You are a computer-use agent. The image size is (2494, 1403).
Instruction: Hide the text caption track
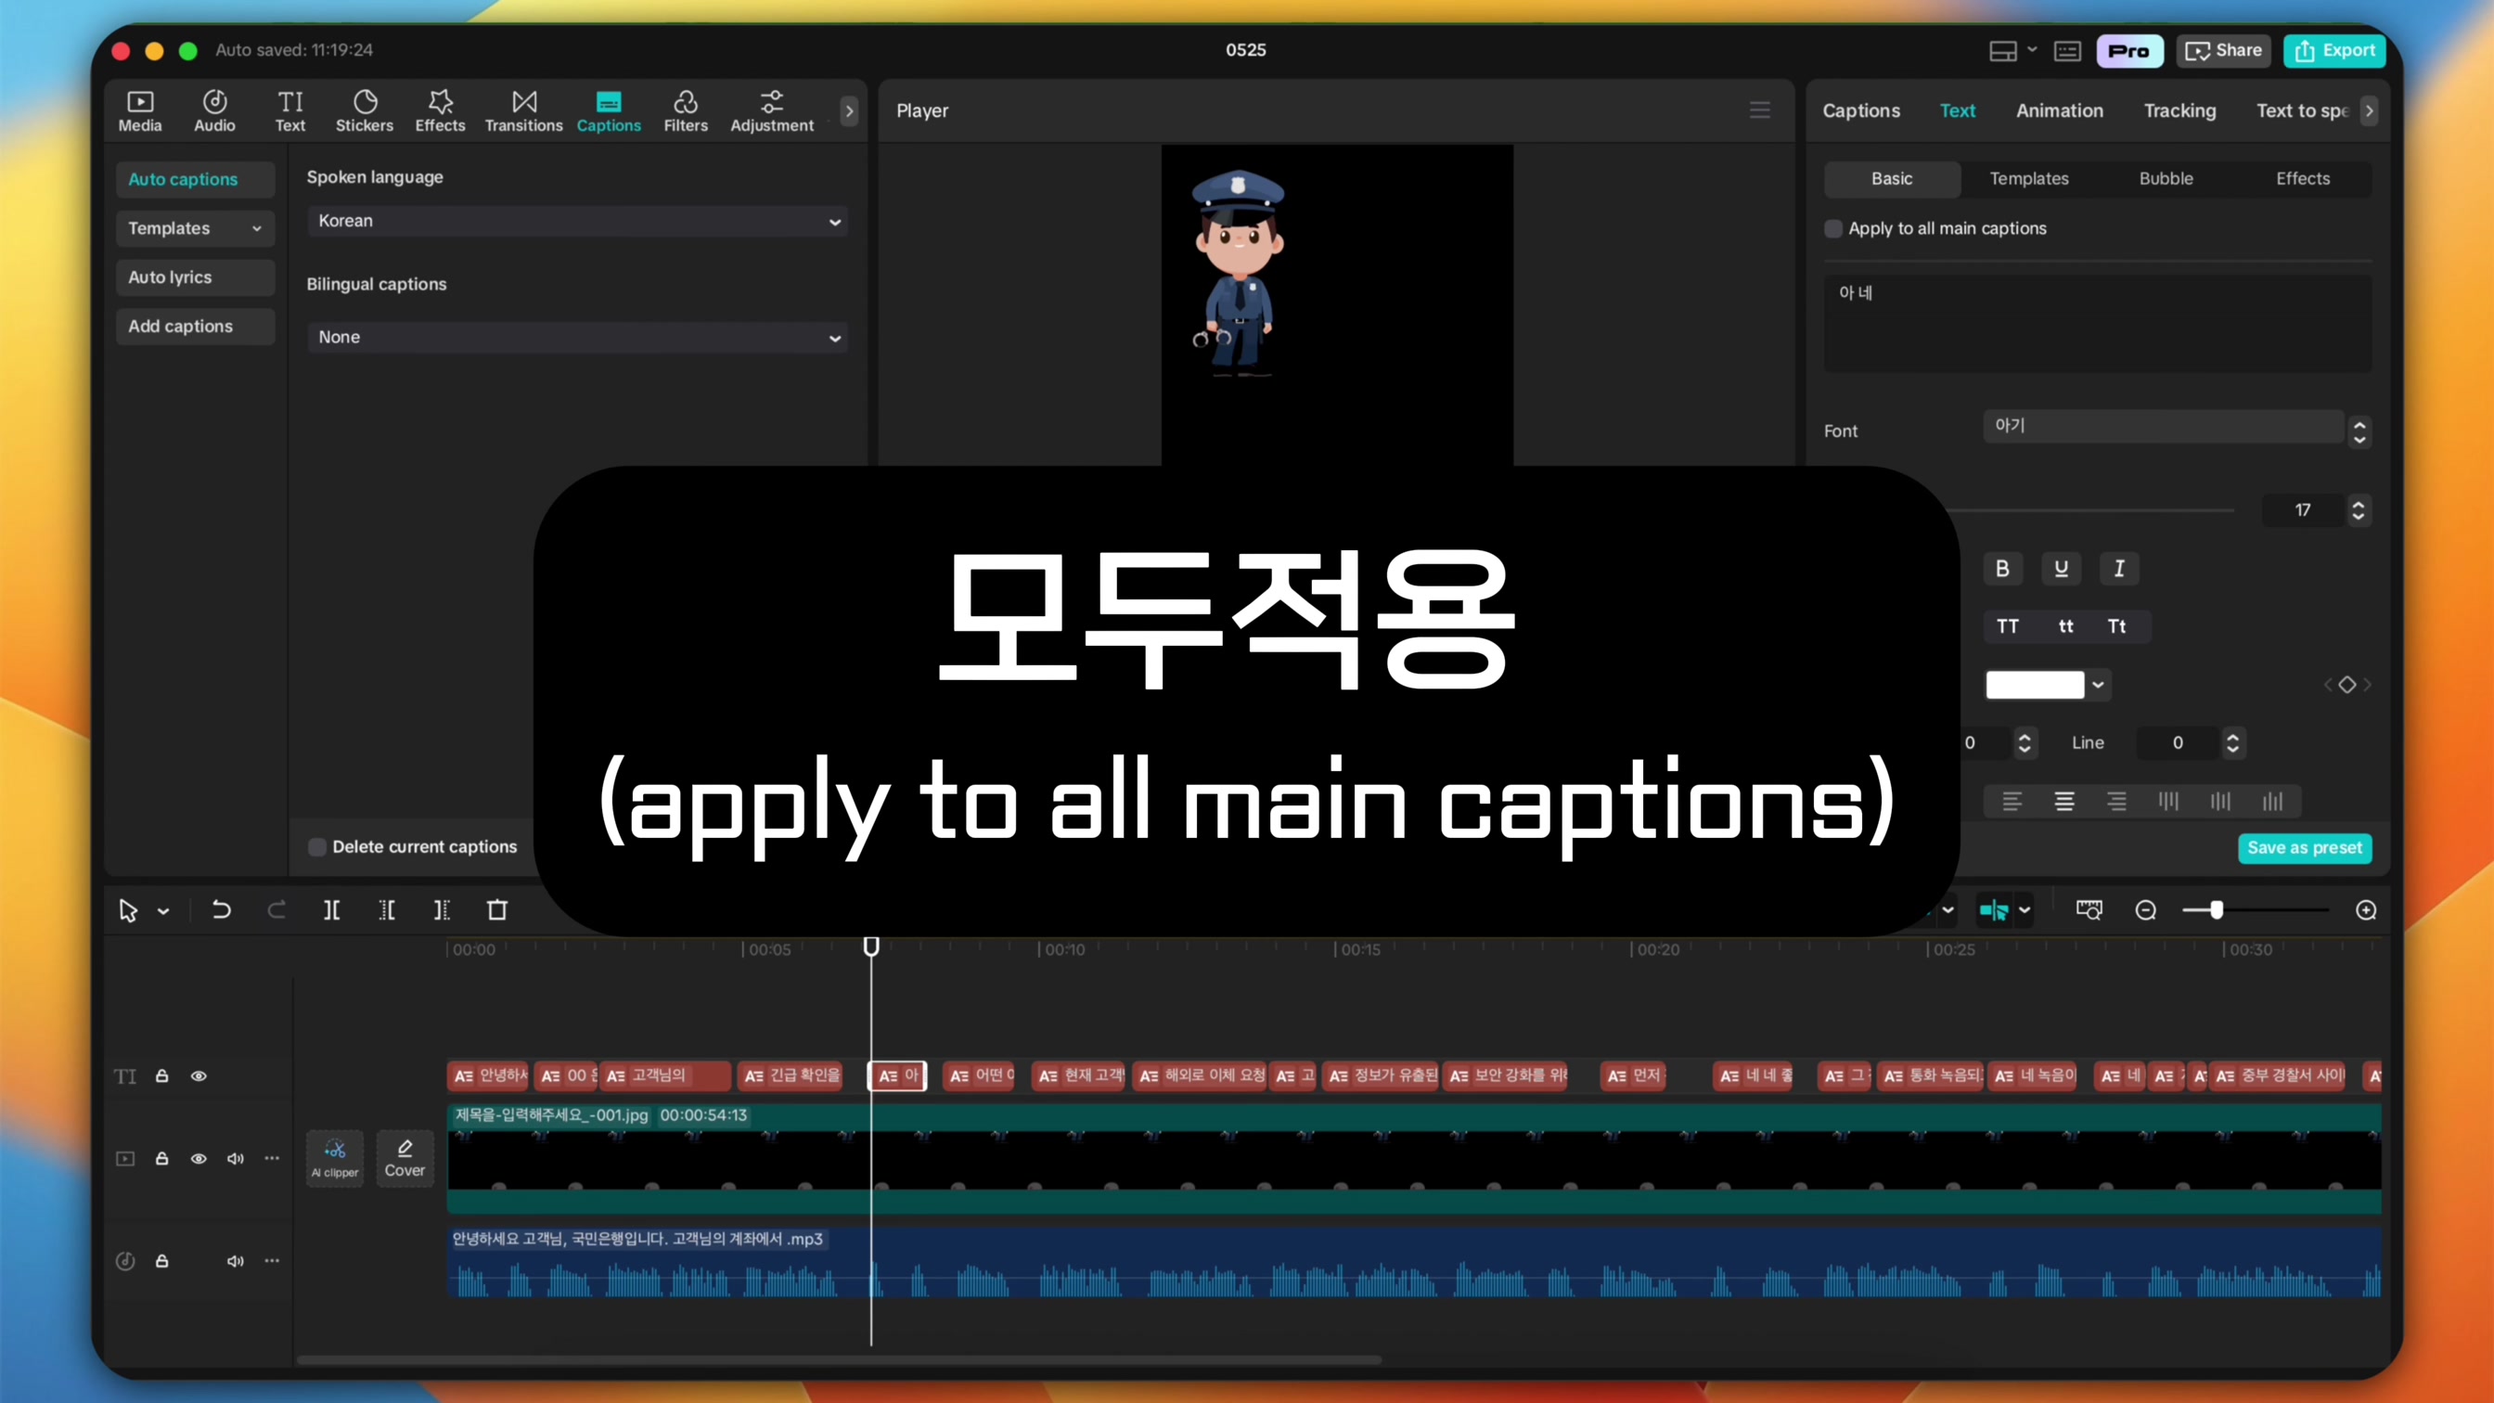click(x=199, y=1075)
